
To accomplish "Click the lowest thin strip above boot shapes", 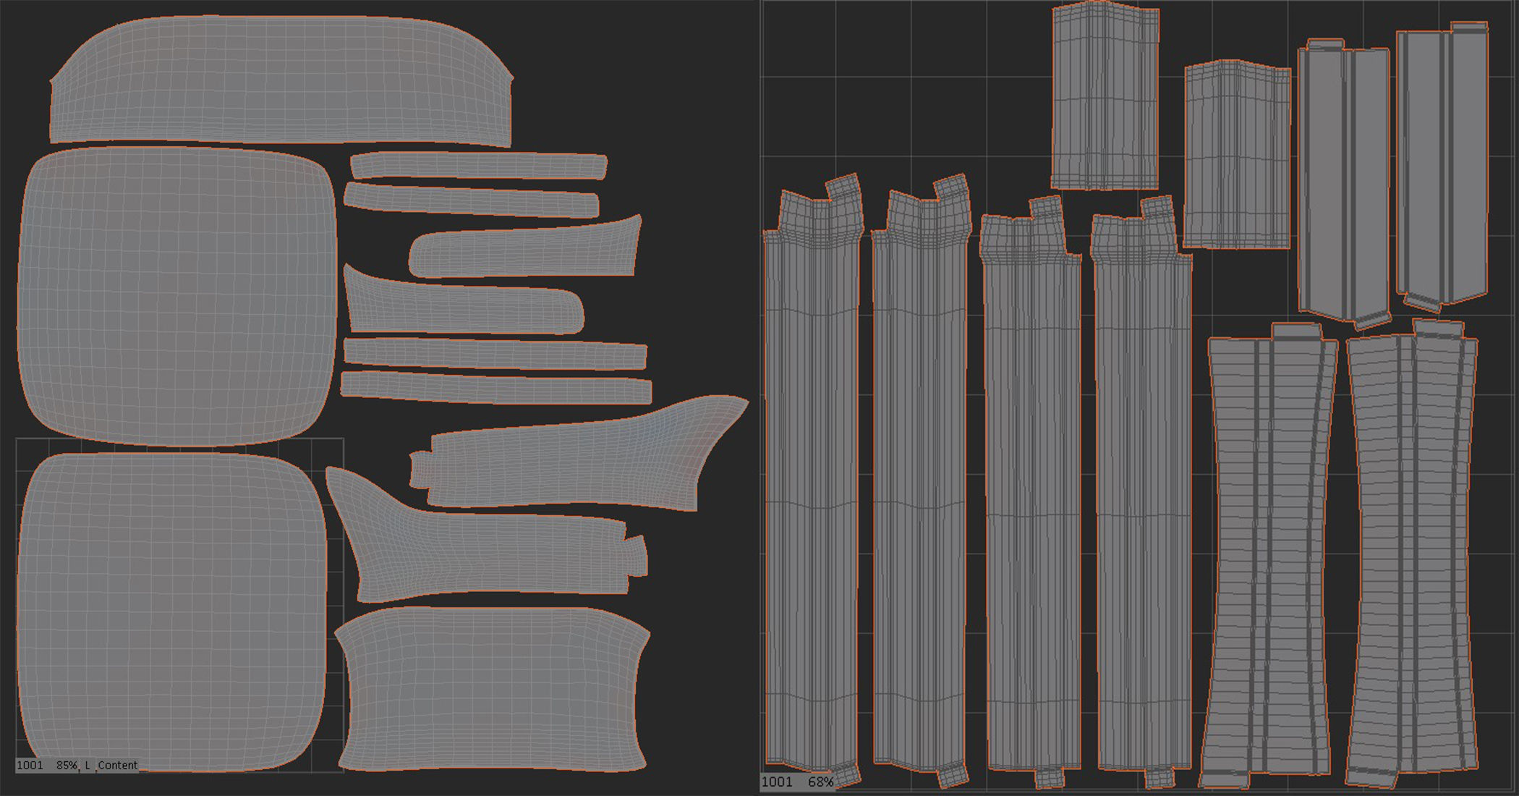I will click(495, 388).
